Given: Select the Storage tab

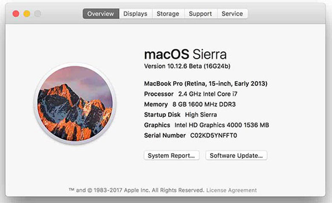Looking at the screenshot, I should (x=168, y=14).
